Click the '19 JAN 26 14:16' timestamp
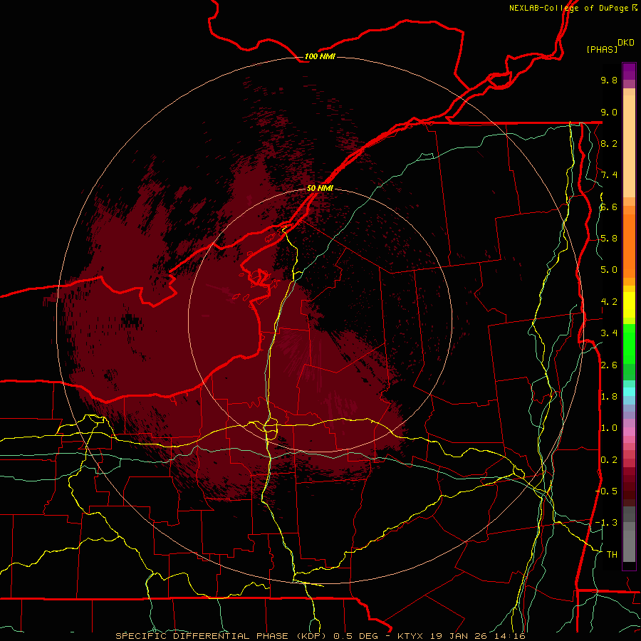 (477, 636)
